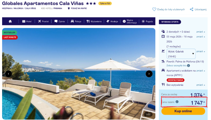This screenshot has width=211, height=120.
Task: Show previous photo with left arrow
Action: (x=8, y=74)
